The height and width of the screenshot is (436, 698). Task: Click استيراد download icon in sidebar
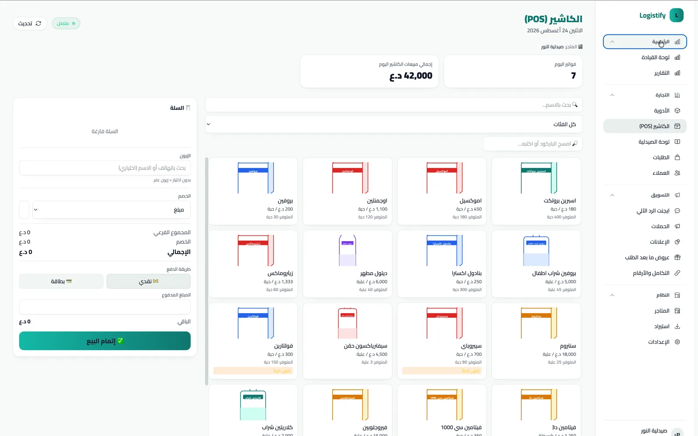point(677,326)
